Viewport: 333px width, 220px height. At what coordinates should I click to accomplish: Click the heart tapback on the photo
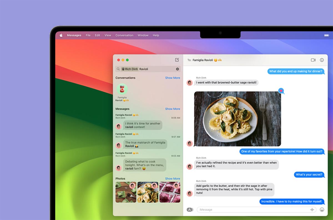click(281, 91)
